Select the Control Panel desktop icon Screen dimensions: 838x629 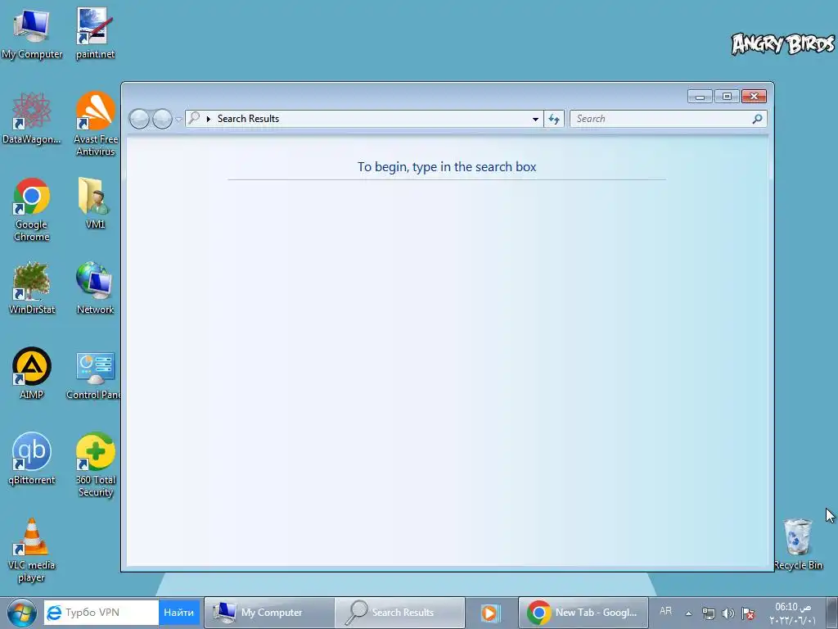click(x=93, y=375)
